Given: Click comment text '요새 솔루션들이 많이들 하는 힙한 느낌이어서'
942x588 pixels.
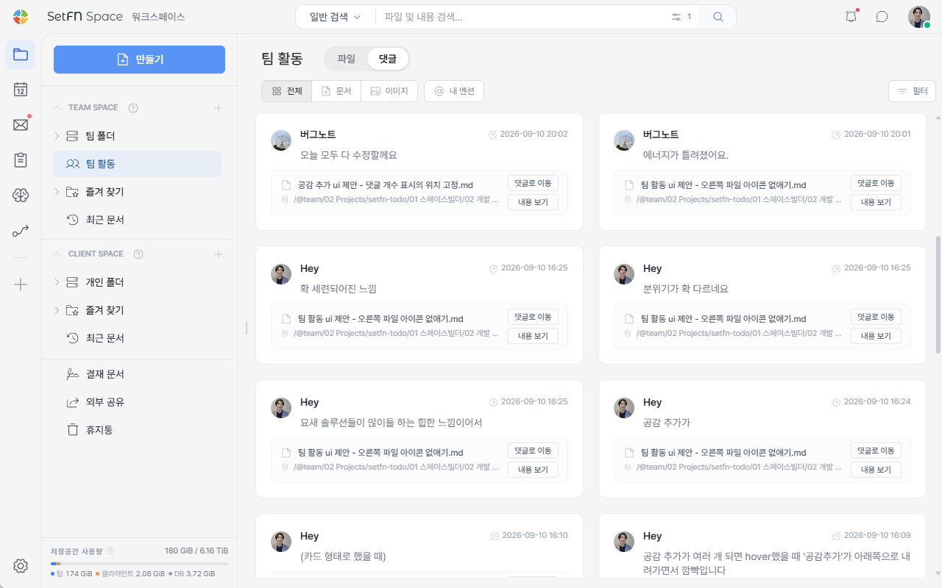Looking at the screenshot, I should click(x=391, y=423).
